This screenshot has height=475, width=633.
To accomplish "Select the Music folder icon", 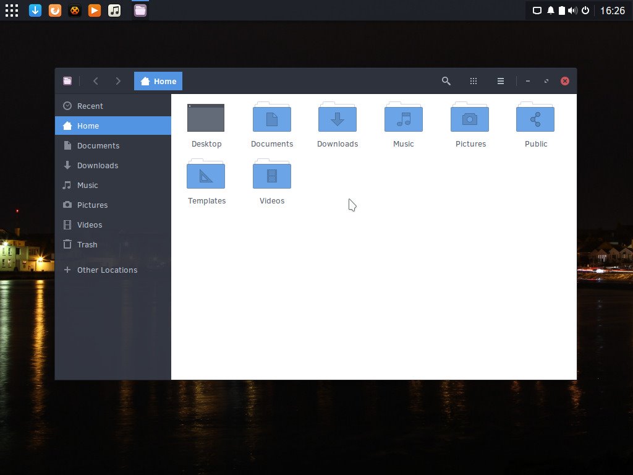I will click(403, 118).
